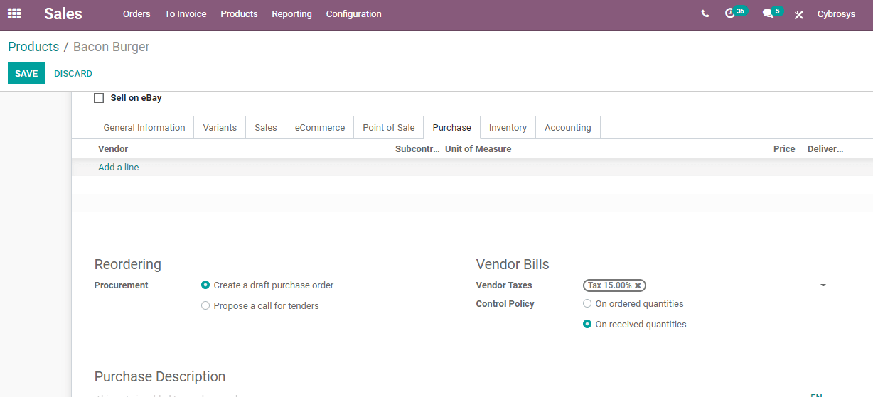Go back to Products breadcrumb

tap(33, 47)
